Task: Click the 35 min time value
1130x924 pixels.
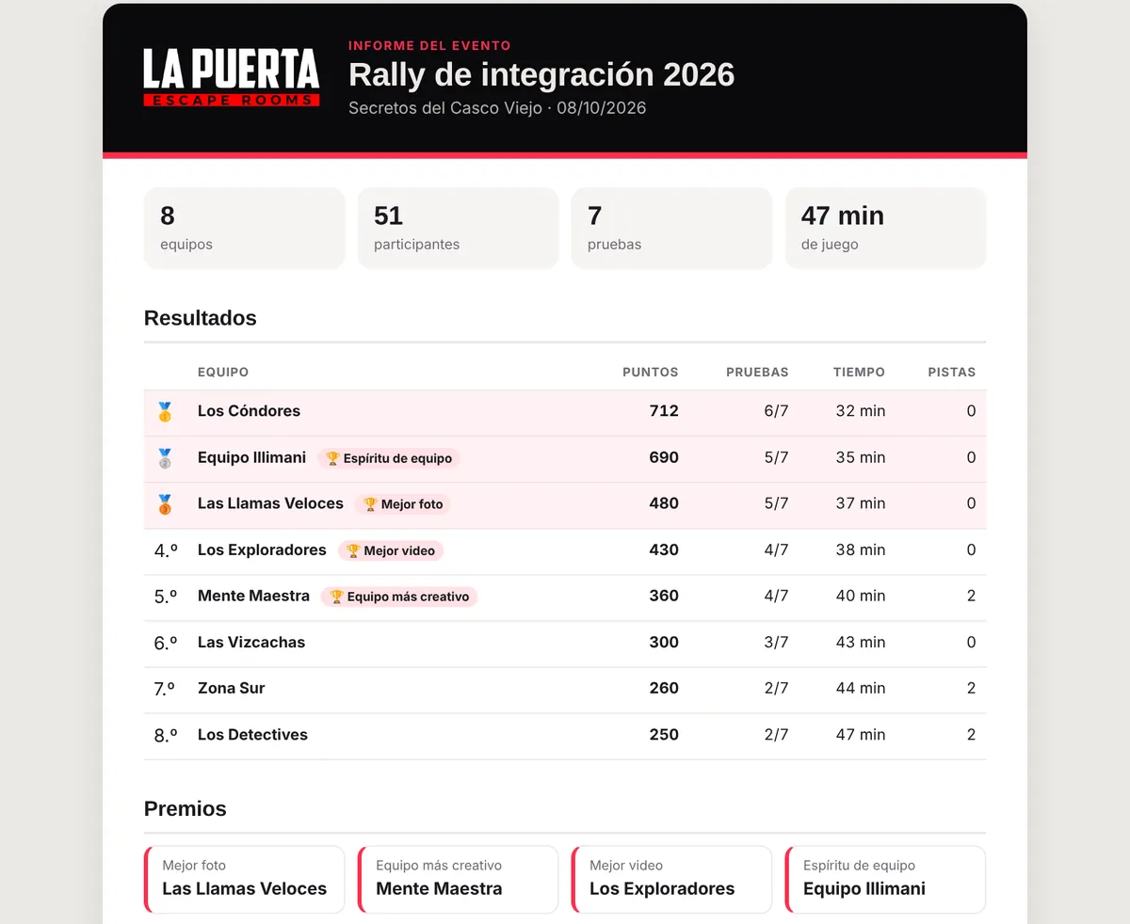Action: coord(861,457)
